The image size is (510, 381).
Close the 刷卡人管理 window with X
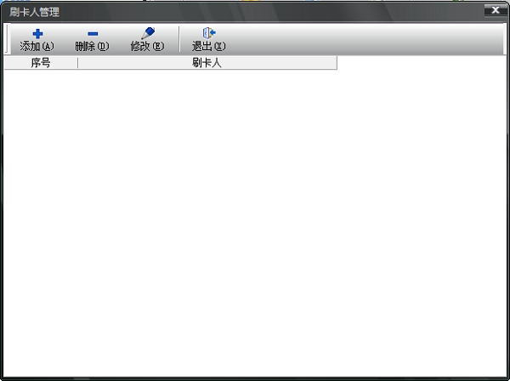(496, 10)
